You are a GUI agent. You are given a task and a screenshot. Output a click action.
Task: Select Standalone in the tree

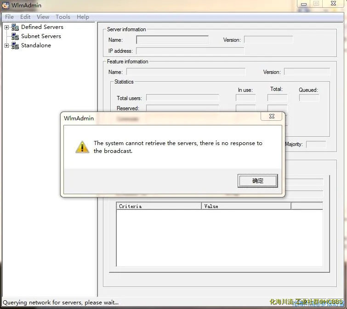[36, 45]
